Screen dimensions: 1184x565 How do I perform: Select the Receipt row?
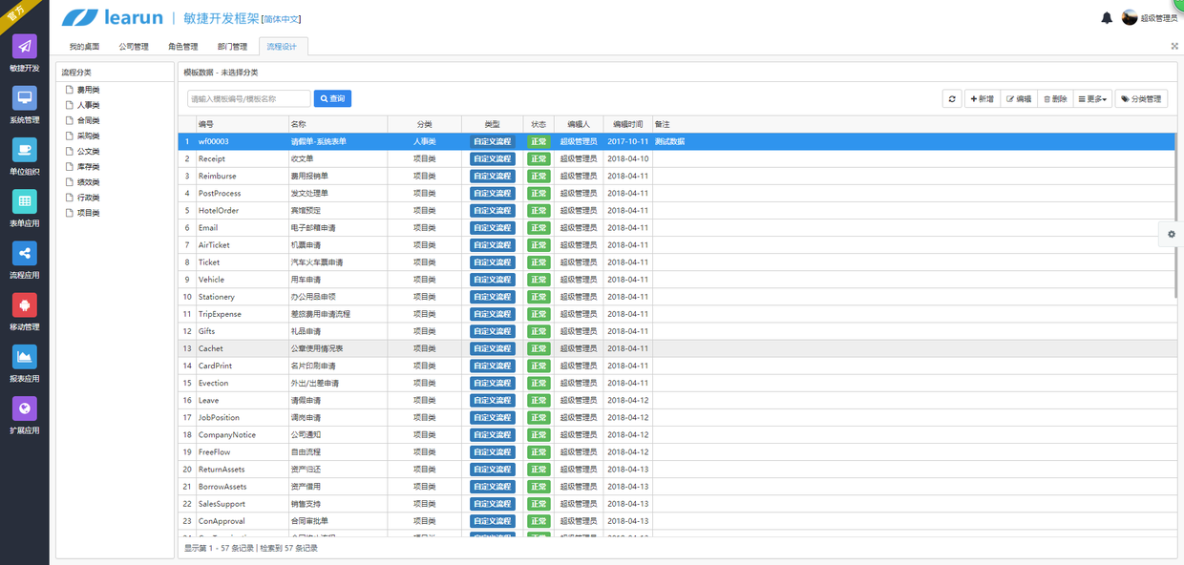pos(677,158)
